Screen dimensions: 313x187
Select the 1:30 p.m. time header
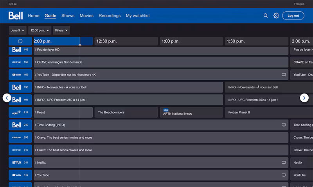[257, 41]
